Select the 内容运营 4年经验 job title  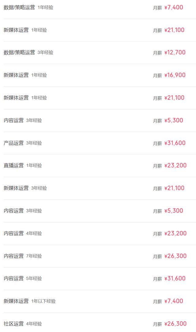[13, 234]
